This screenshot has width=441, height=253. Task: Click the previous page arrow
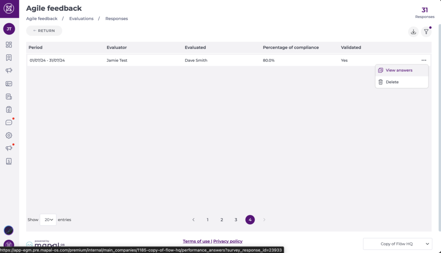tap(193, 220)
